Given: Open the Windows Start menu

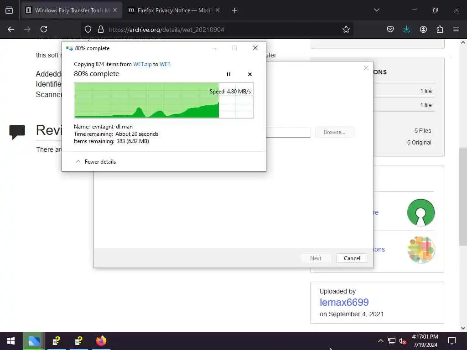Looking at the screenshot, I should [11, 341].
